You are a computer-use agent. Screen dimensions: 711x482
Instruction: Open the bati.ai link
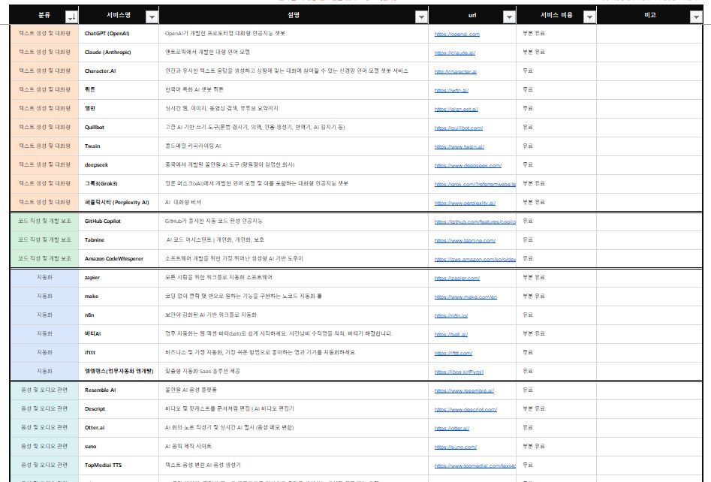click(450, 335)
